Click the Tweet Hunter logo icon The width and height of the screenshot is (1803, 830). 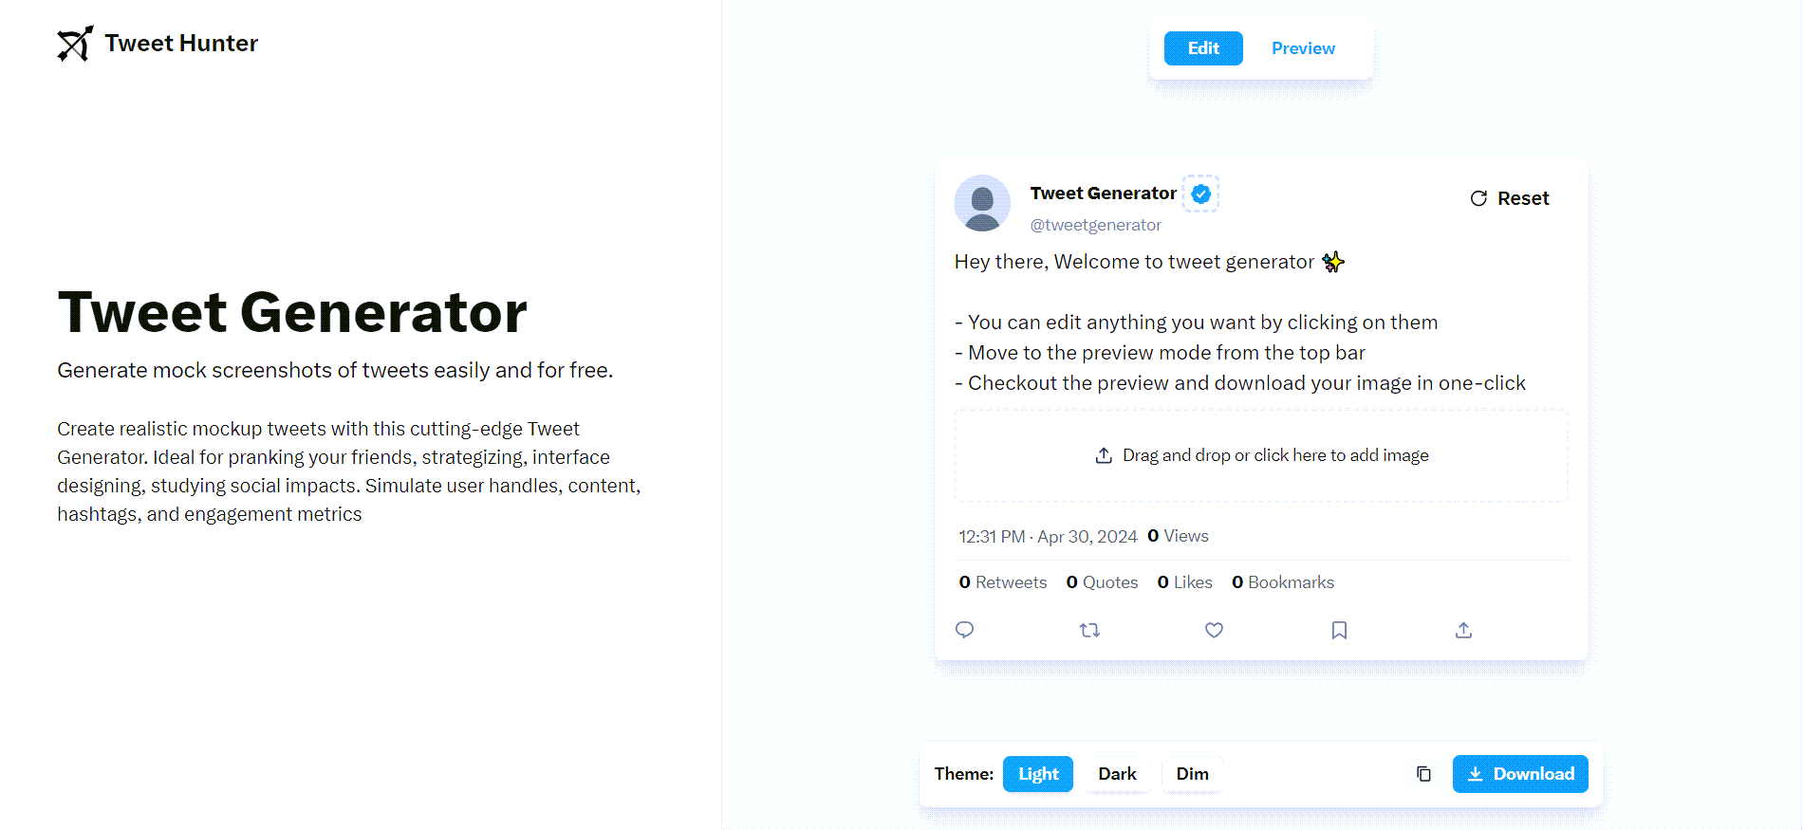(72, 43)
